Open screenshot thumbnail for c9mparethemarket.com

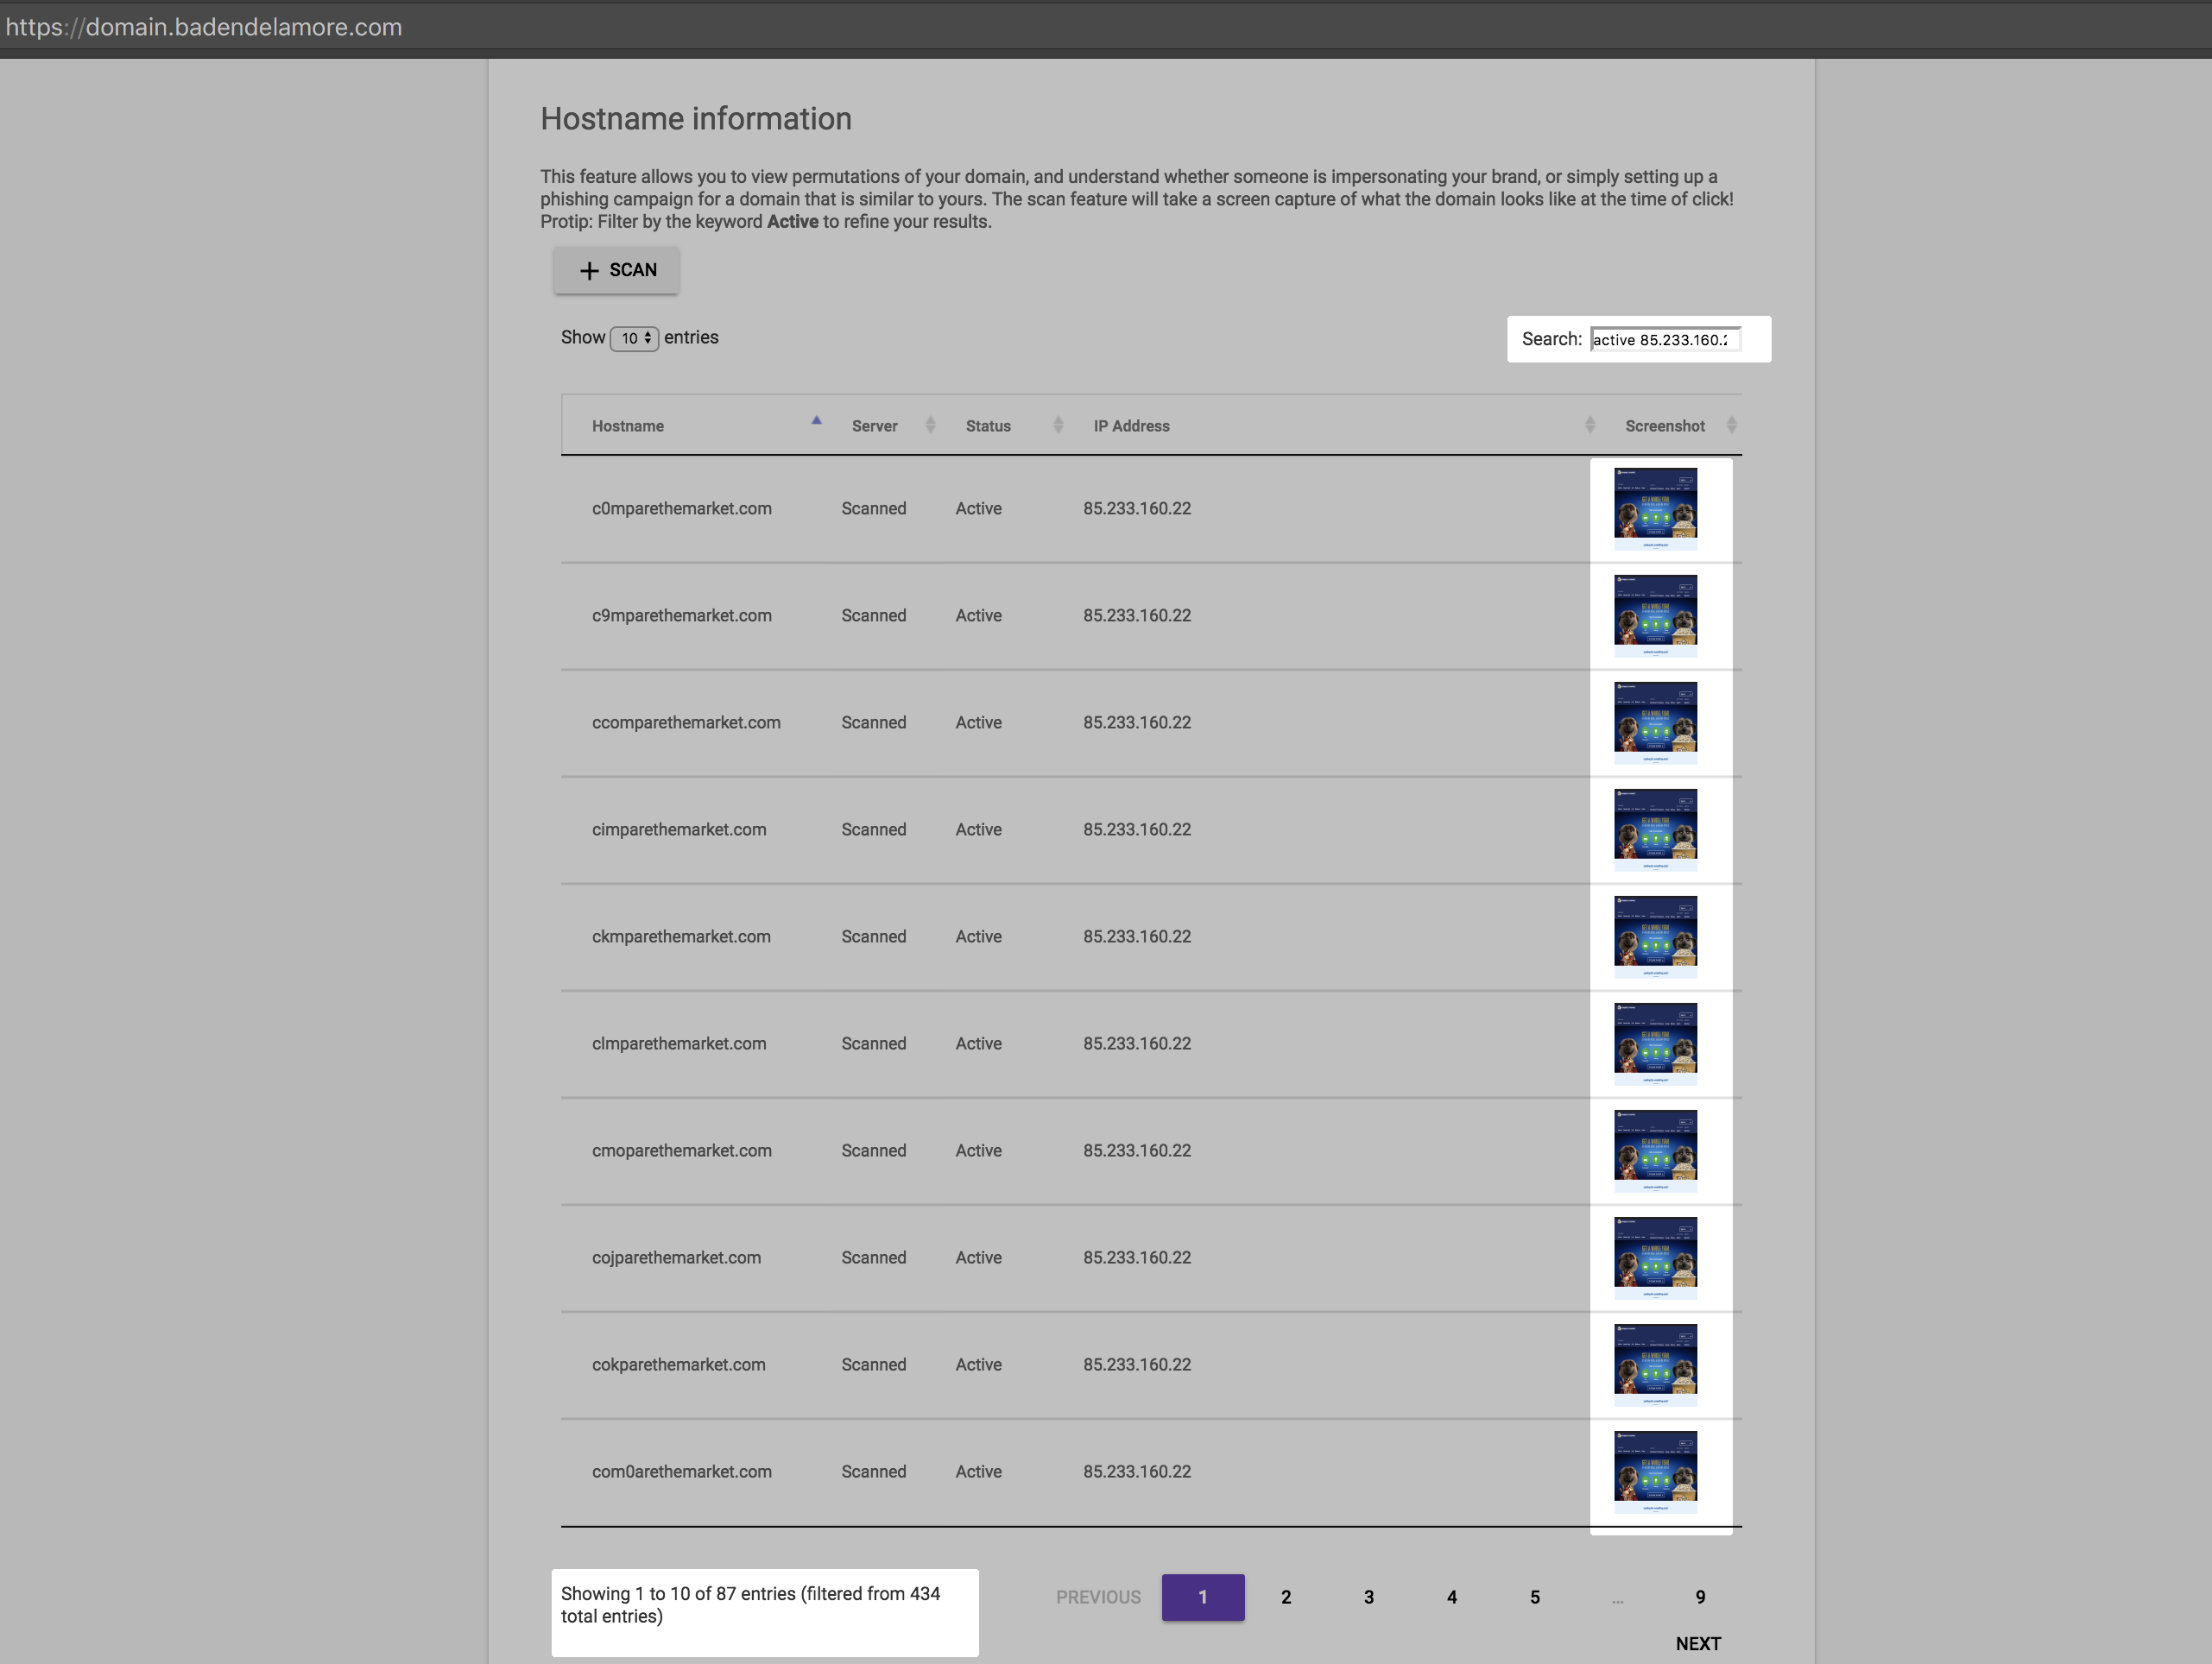click(1655, 615)
